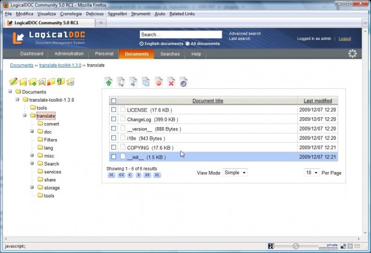Open the Advanced search link
Screen dimensions: 371x253
point(245,34)
